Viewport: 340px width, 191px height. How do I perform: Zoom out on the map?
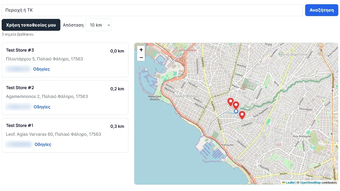click(x=141, y=57)
